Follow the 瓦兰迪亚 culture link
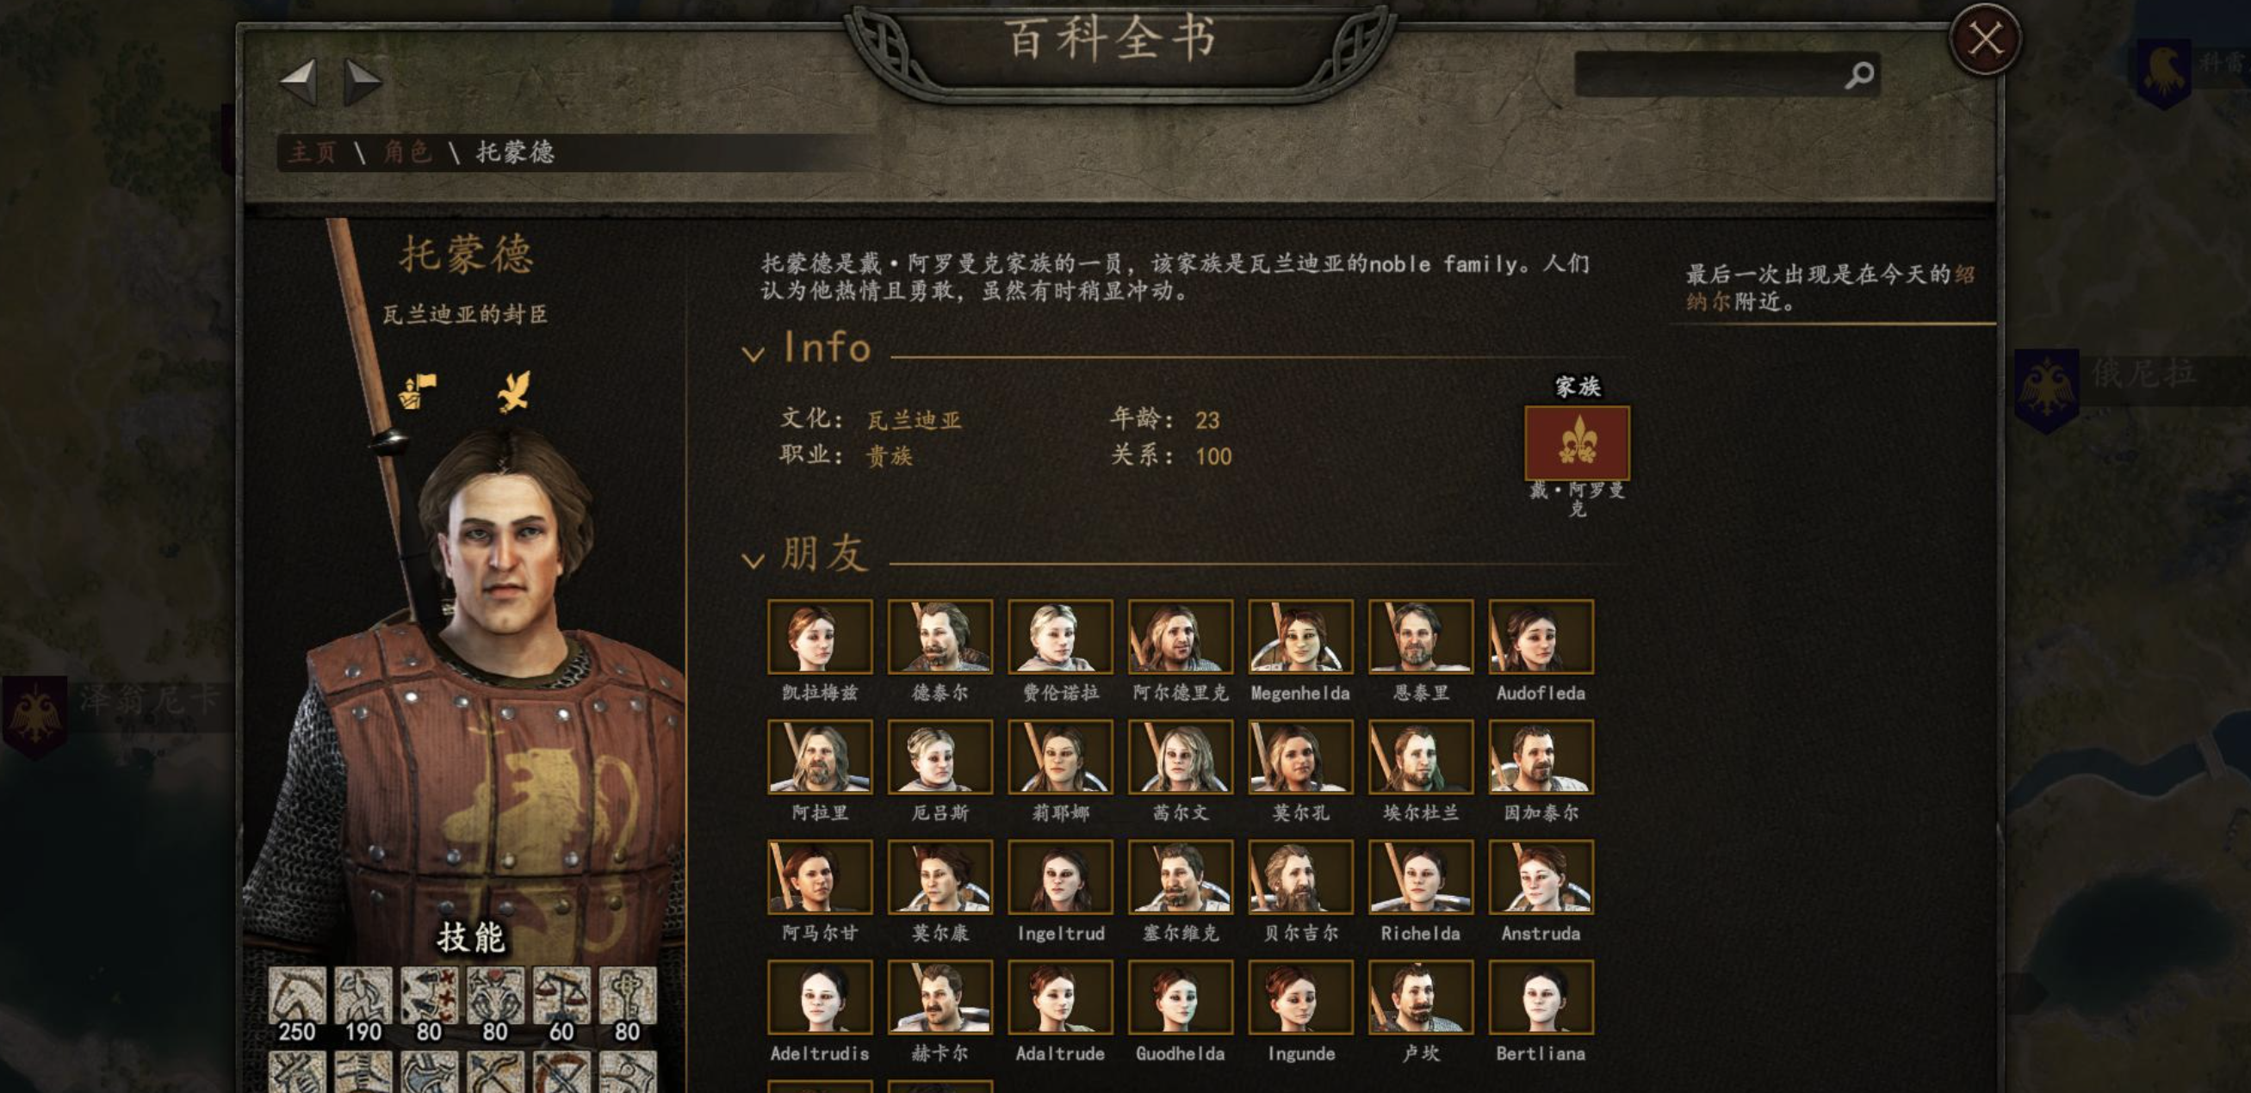Screen dimensions: 2251x1093 914,420
